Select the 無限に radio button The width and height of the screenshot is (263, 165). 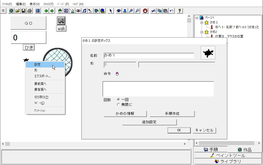click(118, 105)
